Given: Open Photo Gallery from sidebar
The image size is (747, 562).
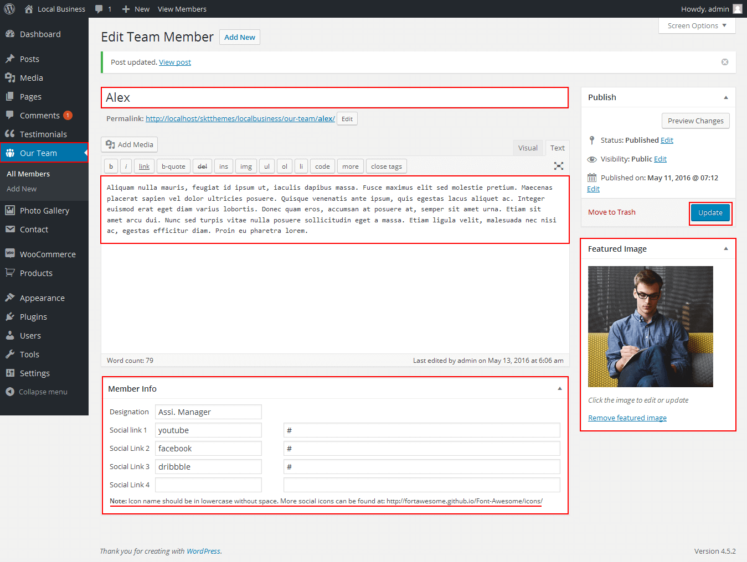Looking at the screenshot, I should [44, 211].
